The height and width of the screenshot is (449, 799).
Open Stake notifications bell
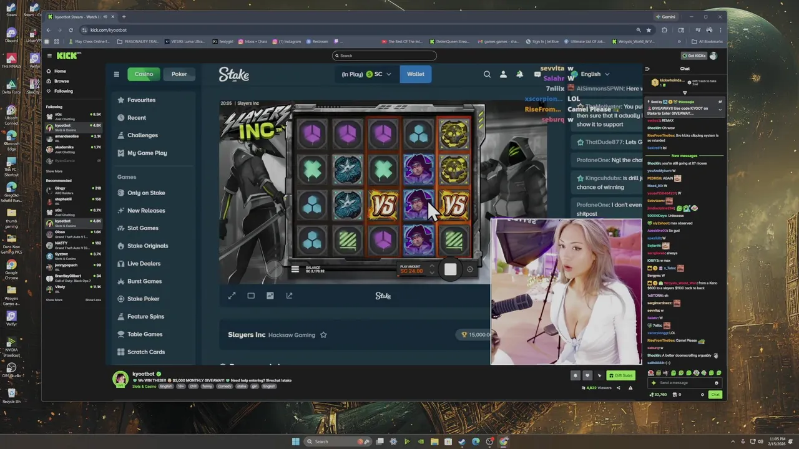coord(519,74)
